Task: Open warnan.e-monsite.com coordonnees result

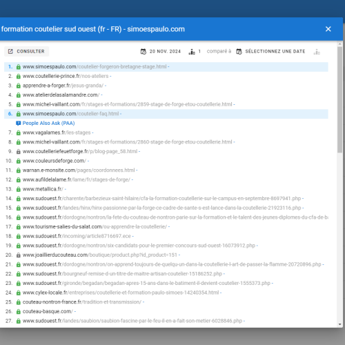Action: [79, 170]
